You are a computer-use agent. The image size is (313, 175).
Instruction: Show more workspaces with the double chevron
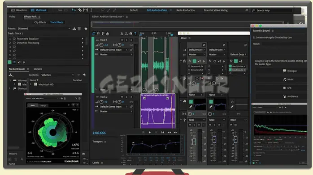[x=247, y=10]
